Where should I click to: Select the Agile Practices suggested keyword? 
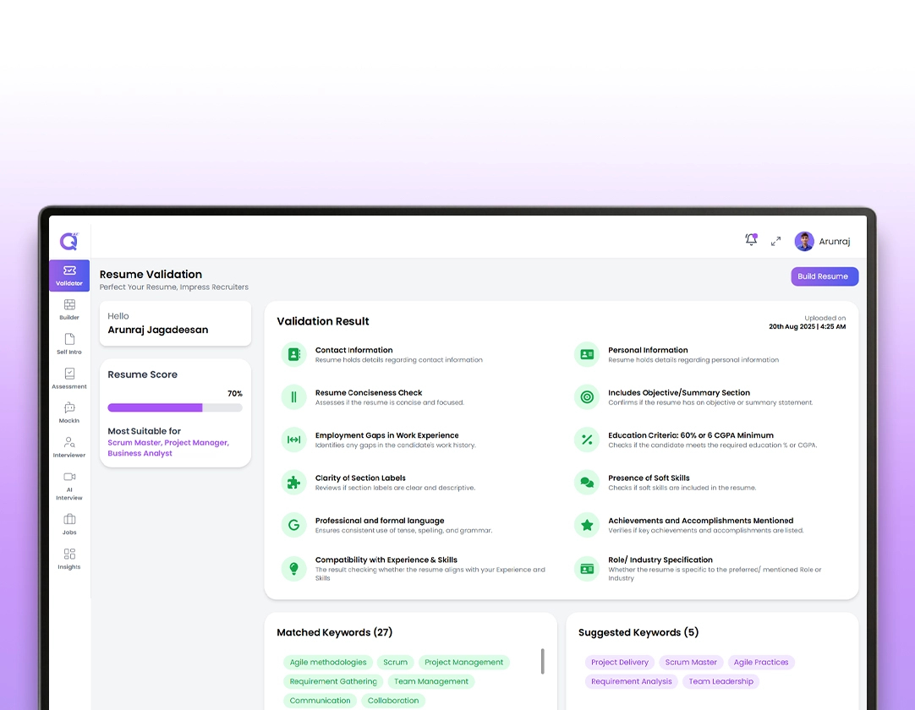761,662
